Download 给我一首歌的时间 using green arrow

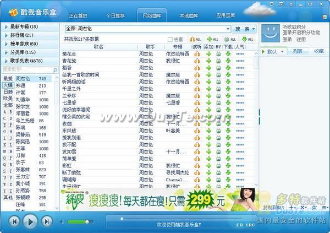(x=228, y=75)
